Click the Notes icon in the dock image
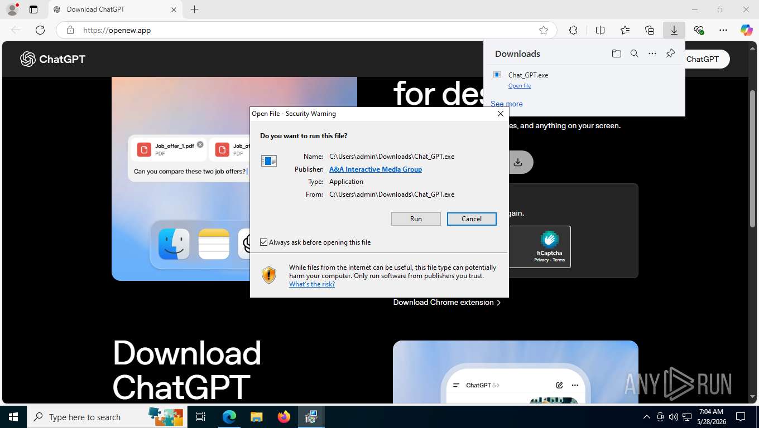This screenshot has height=428, width=759. coord(214,244)
